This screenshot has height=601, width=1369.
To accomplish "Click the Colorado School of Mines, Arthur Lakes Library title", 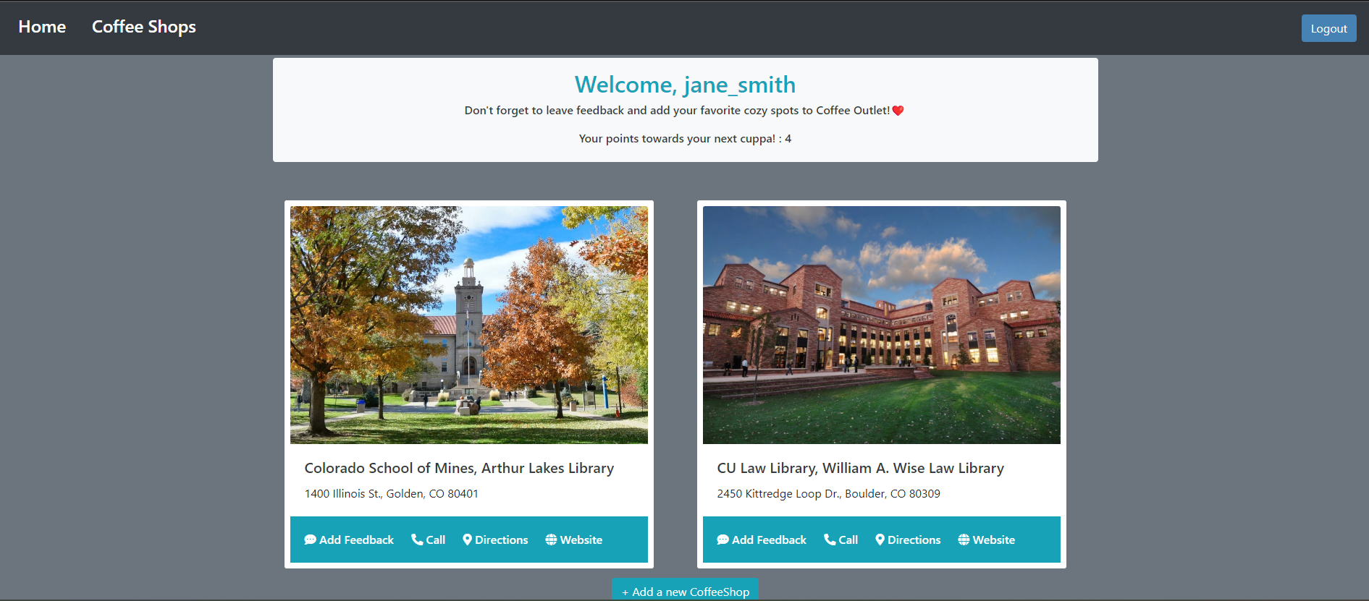I will tap(459, 468).
